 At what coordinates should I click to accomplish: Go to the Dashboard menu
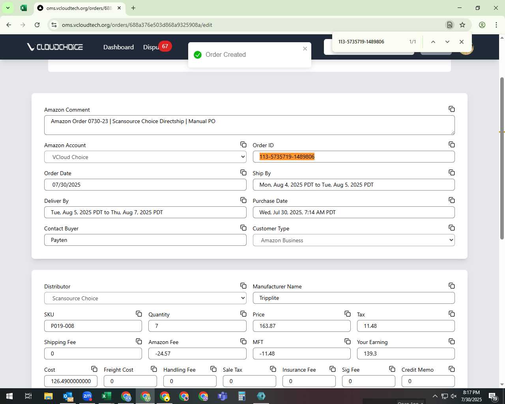coord(118,47)
